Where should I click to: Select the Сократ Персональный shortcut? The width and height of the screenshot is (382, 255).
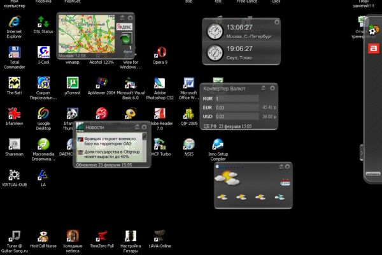[43, 83]
